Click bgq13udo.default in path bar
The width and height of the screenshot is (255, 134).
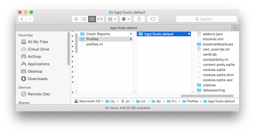[219, 101]
